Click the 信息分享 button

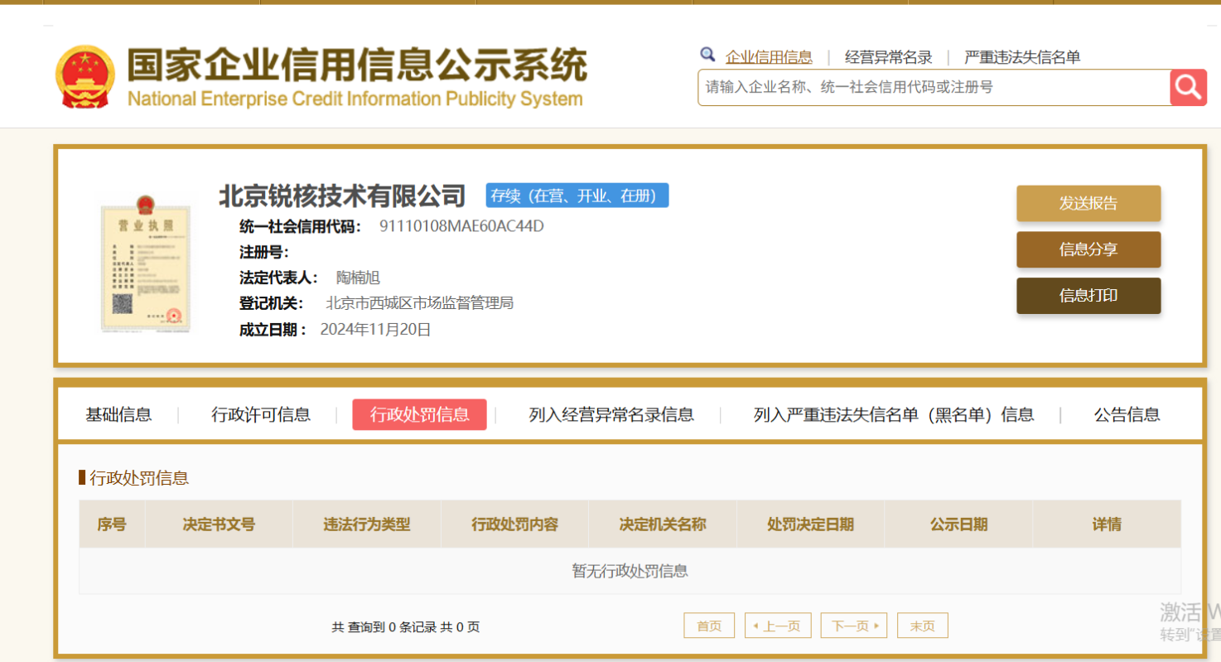coord(1088,249)
